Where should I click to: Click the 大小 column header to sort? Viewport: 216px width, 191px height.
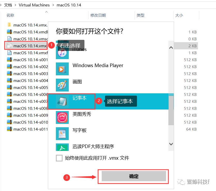(x=179, y=15)
